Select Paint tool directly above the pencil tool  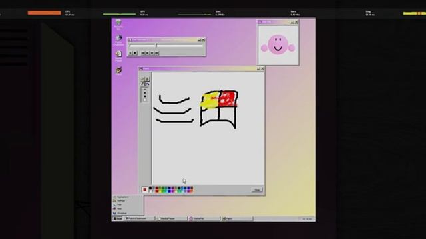(x=142, y=79)
